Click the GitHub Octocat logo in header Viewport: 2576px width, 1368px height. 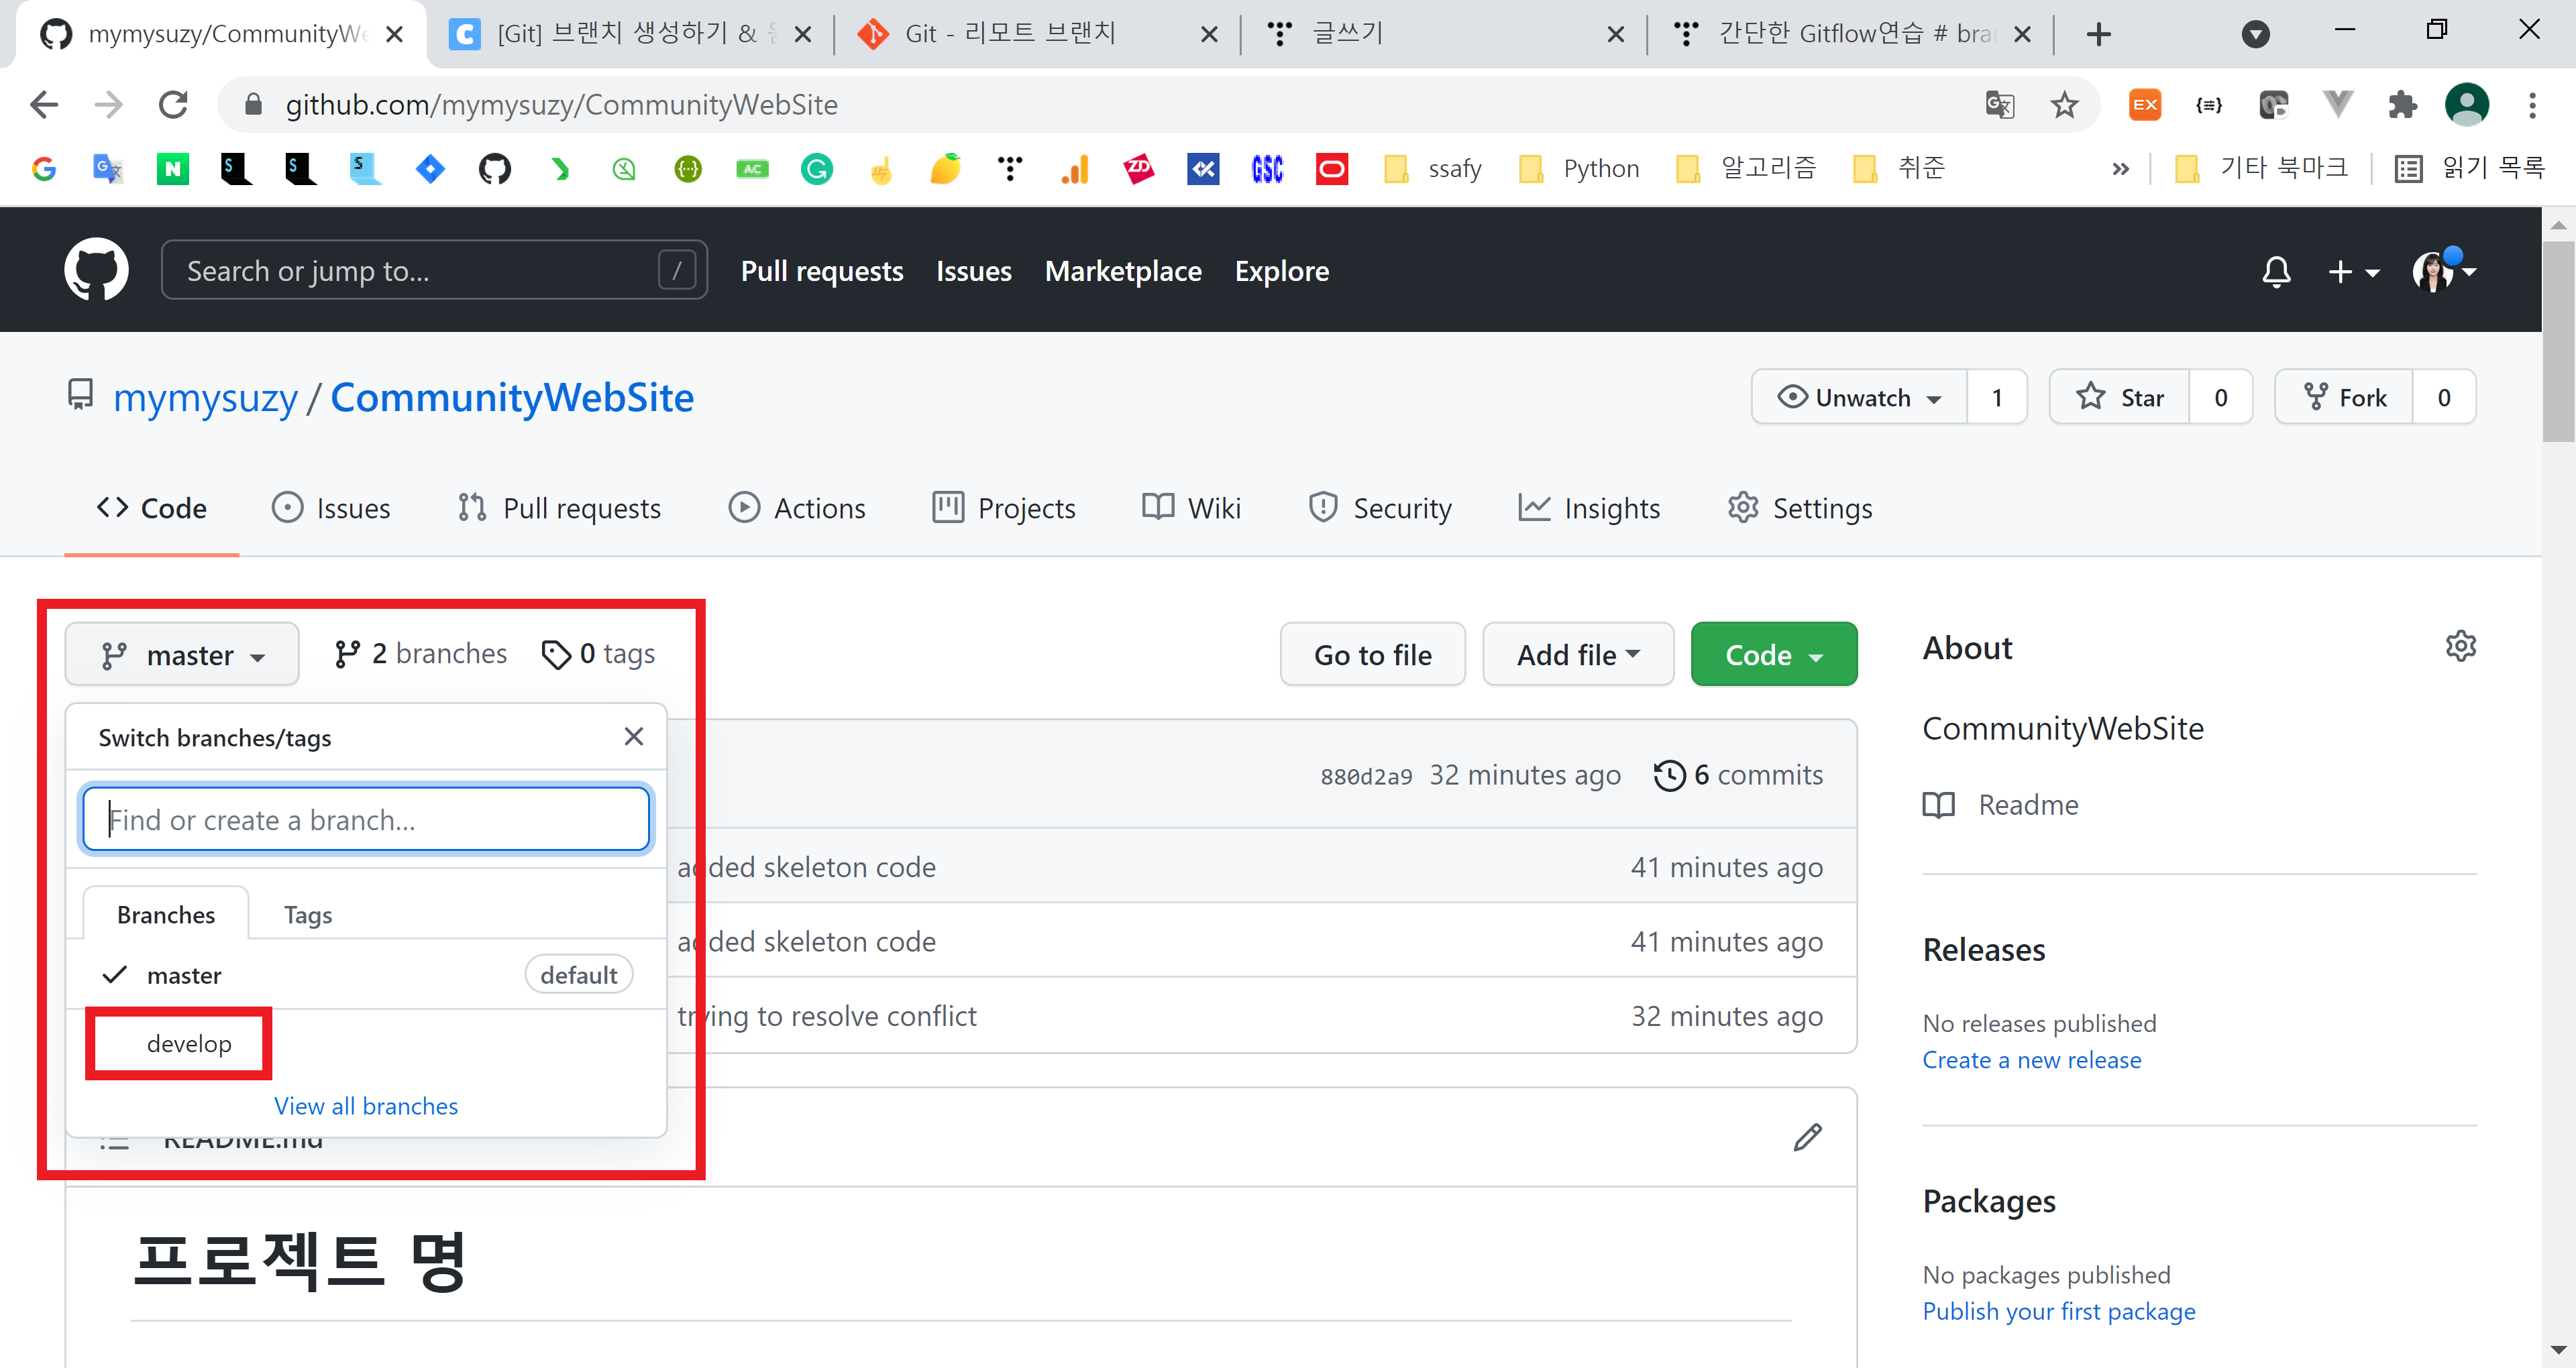(96, 270)
